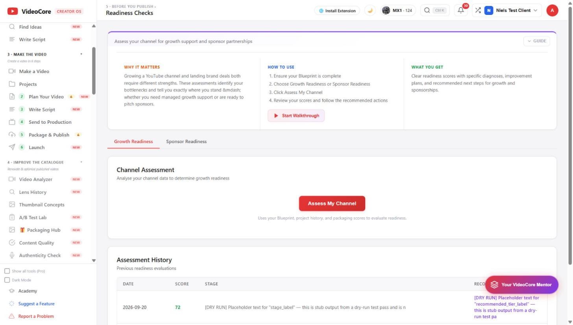
Task: Click the Assess My Channel button
Action: [x=332, y=204]
